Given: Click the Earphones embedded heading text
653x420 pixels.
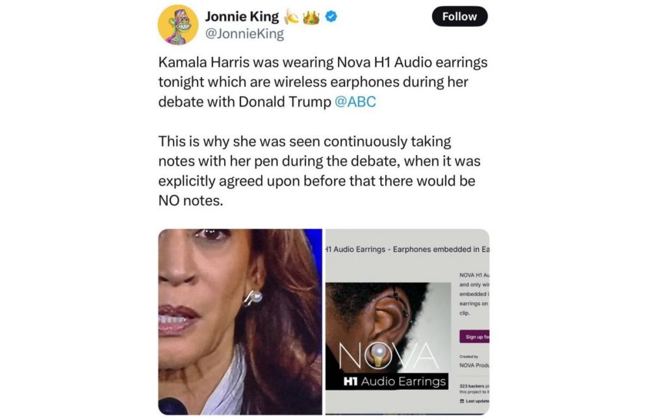Looking at the screenshot, I should click(x=441, y=249).
